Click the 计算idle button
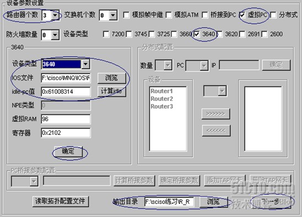The height and width of the screenshot is (217, 302). [x=112, y=91]
